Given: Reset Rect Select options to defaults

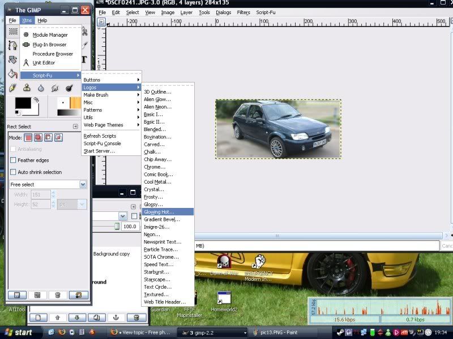Looking at the screenshot, I should pos(79,295).
